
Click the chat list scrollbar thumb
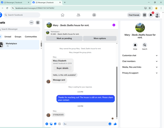41,45
